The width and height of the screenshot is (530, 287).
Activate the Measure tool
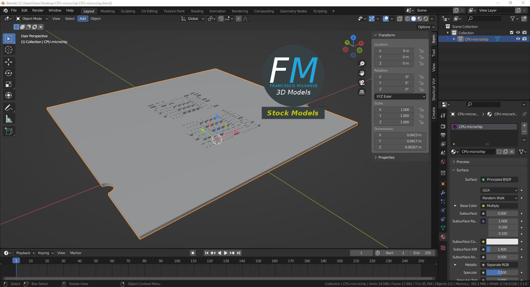(9, 119)
